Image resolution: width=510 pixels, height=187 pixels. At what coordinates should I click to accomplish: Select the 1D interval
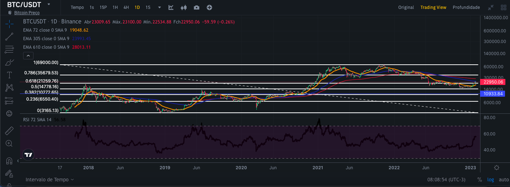click(x=137, y=7)
